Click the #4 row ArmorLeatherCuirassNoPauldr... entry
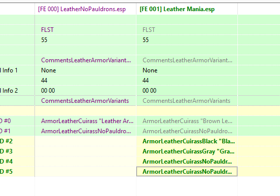Screen dimensions: 280x196 click(x=187, y=162)
